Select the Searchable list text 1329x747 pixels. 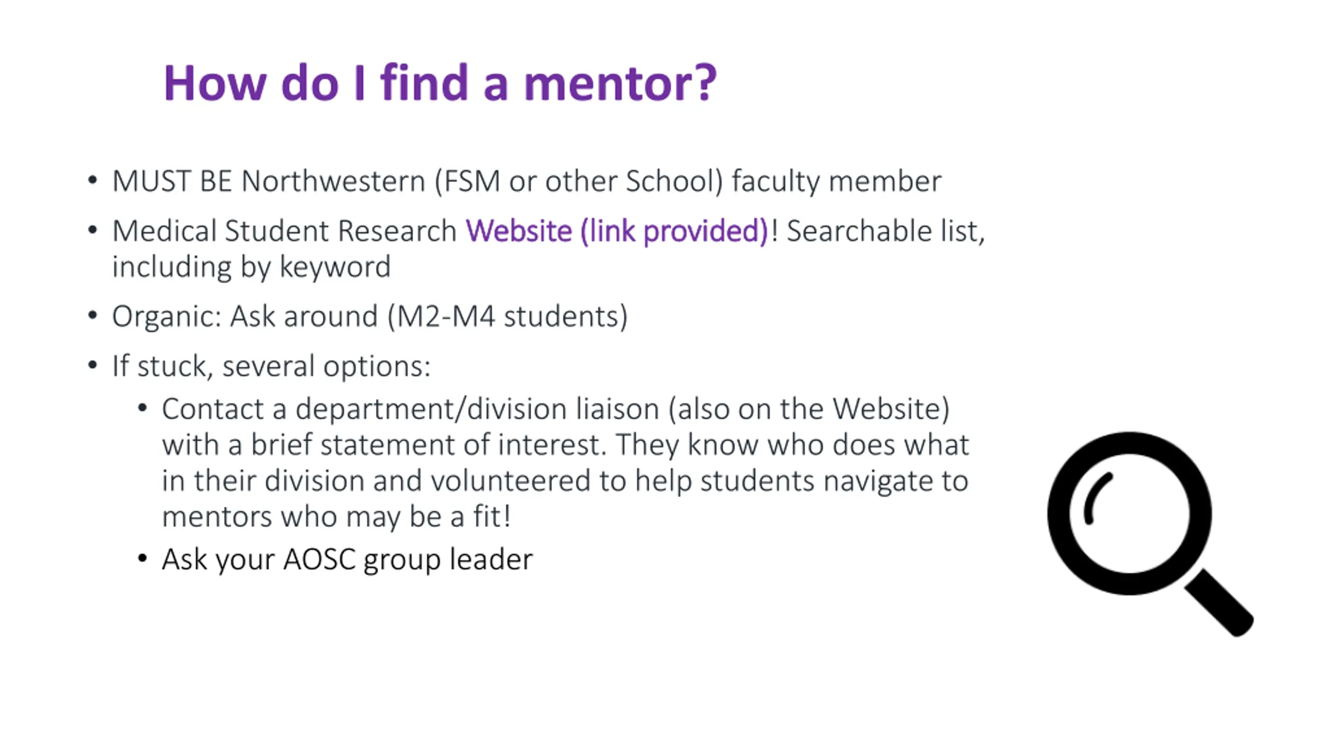point(885,230)
